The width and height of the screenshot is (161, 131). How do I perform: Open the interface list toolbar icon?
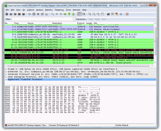click(x=7, y=14)
